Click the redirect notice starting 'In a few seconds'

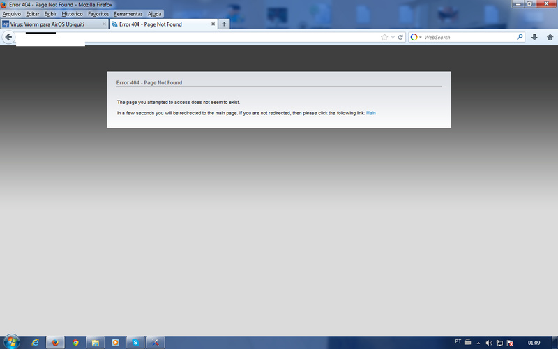click(246, 113)
